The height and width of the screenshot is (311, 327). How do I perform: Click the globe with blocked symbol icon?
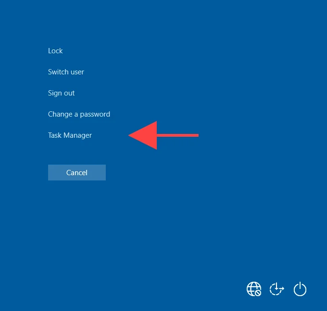point(254,289)
